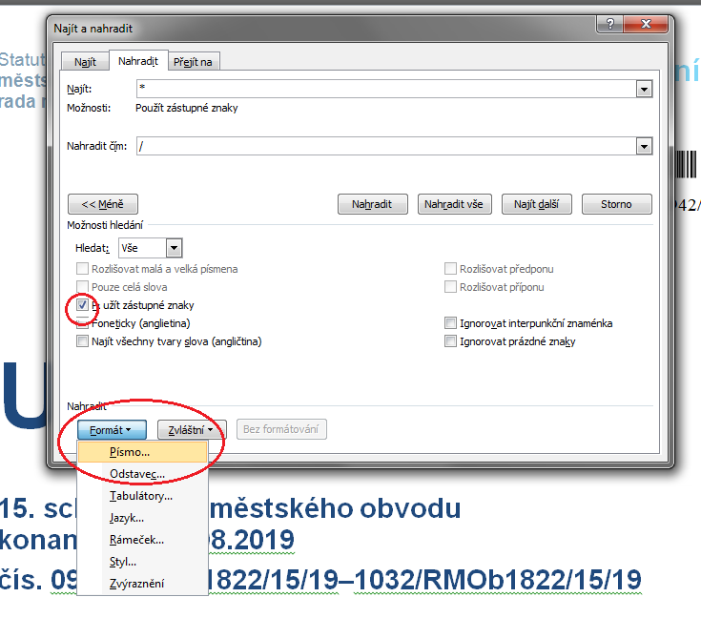Close the Najít a nahradit dialog
This screenshot has height=618, width=701.
646,24
